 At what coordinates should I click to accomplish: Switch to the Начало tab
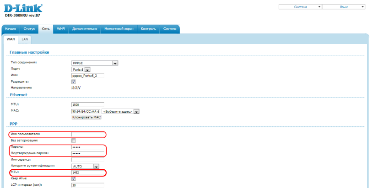coord(11,29)
